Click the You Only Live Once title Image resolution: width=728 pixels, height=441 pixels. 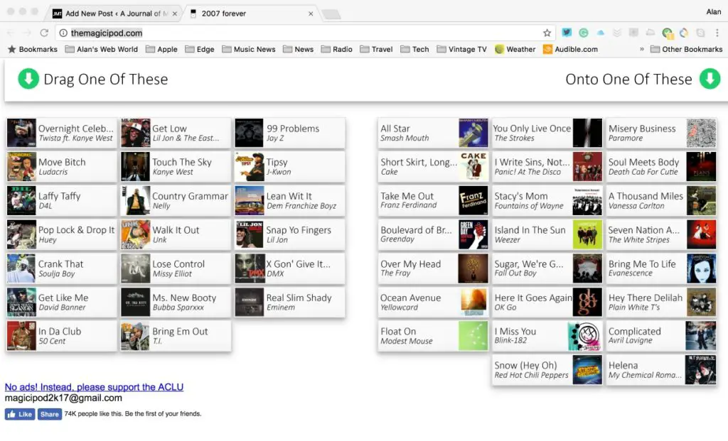532,128
